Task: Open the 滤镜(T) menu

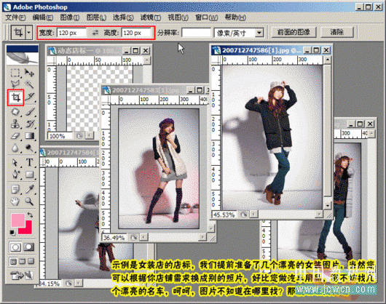Action: [x=151, y=17]
